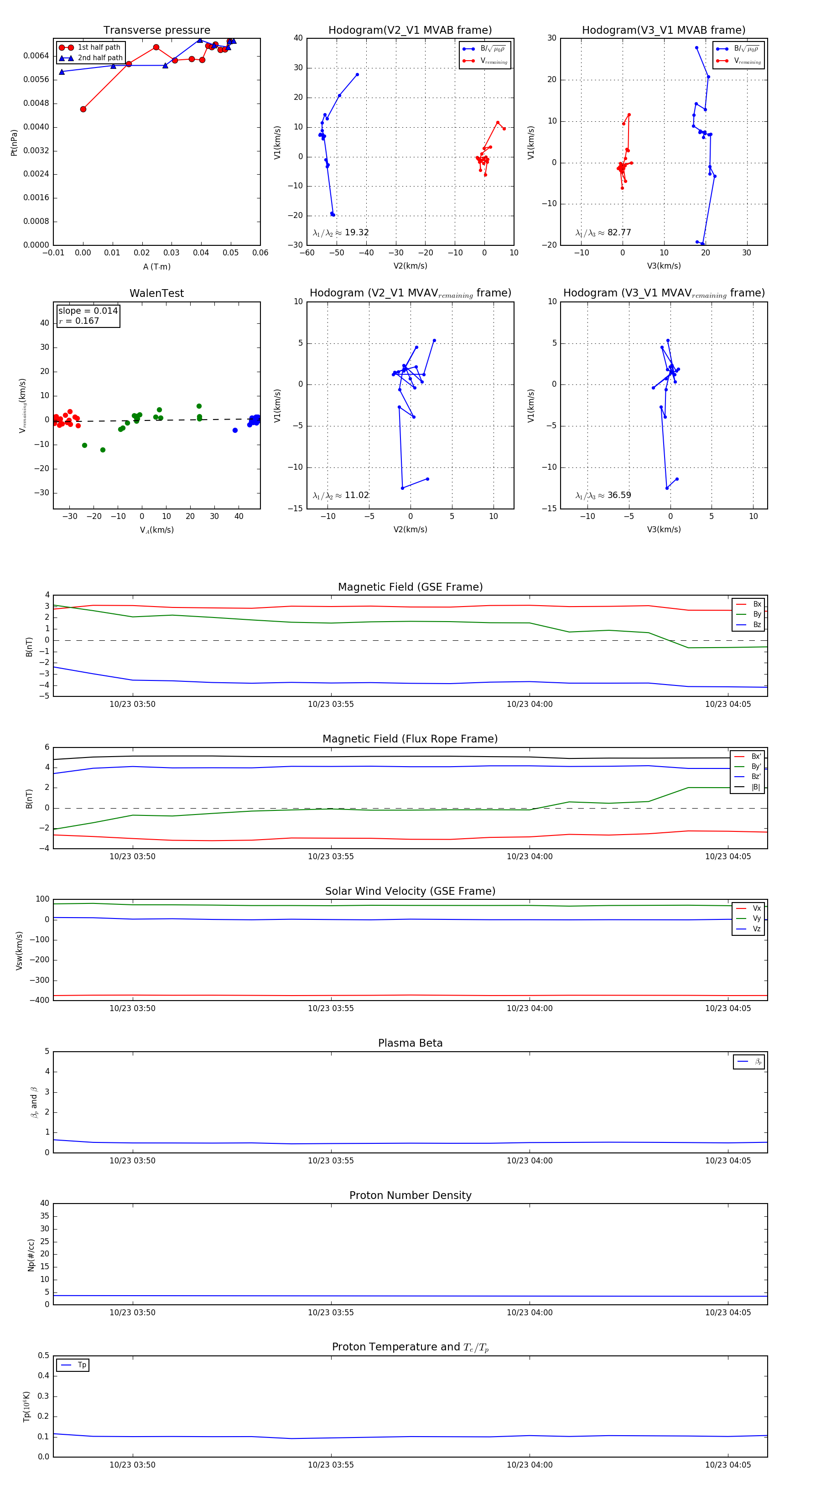Select the 'Vx' legend entry
This screenshot has width=821, height=1505.
(x=748, y=908)
